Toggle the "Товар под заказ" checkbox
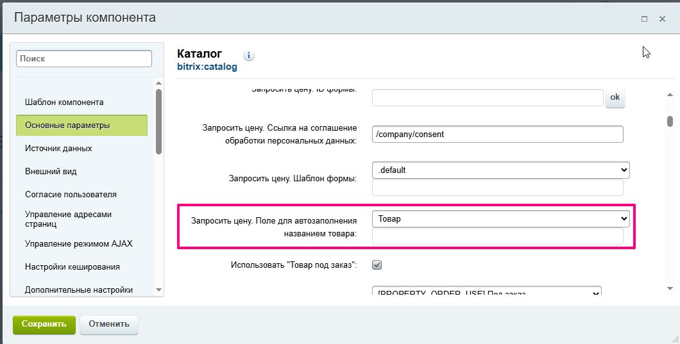The image size is (680, 344). [x=377, y=265]
